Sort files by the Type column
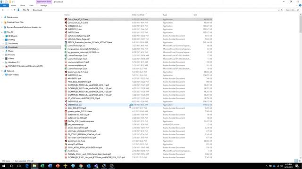The height and width of the screenshot is (169, 302). (165, 15)
